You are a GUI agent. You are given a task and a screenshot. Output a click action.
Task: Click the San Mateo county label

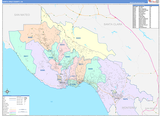click(23, 15)
